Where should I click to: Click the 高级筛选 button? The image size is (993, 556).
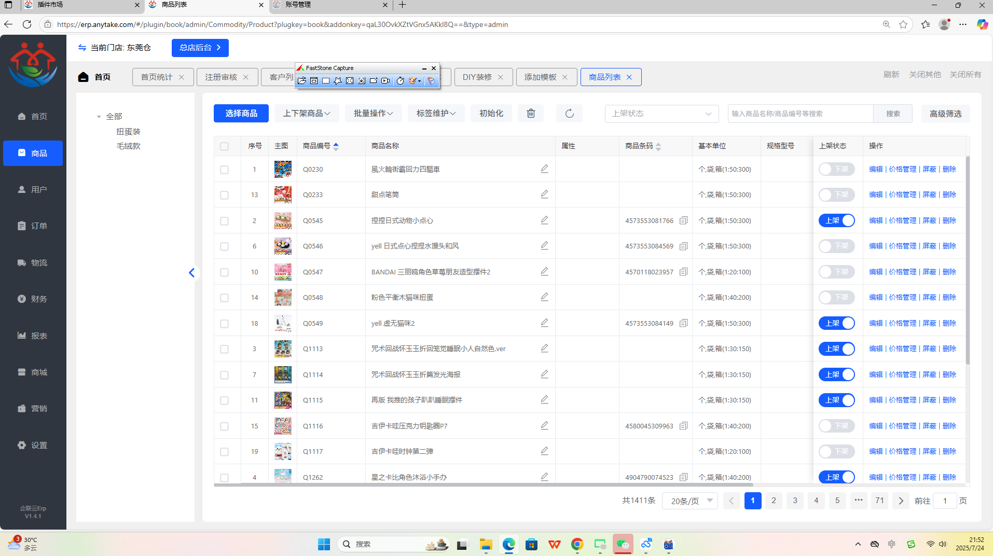point(945,114)
